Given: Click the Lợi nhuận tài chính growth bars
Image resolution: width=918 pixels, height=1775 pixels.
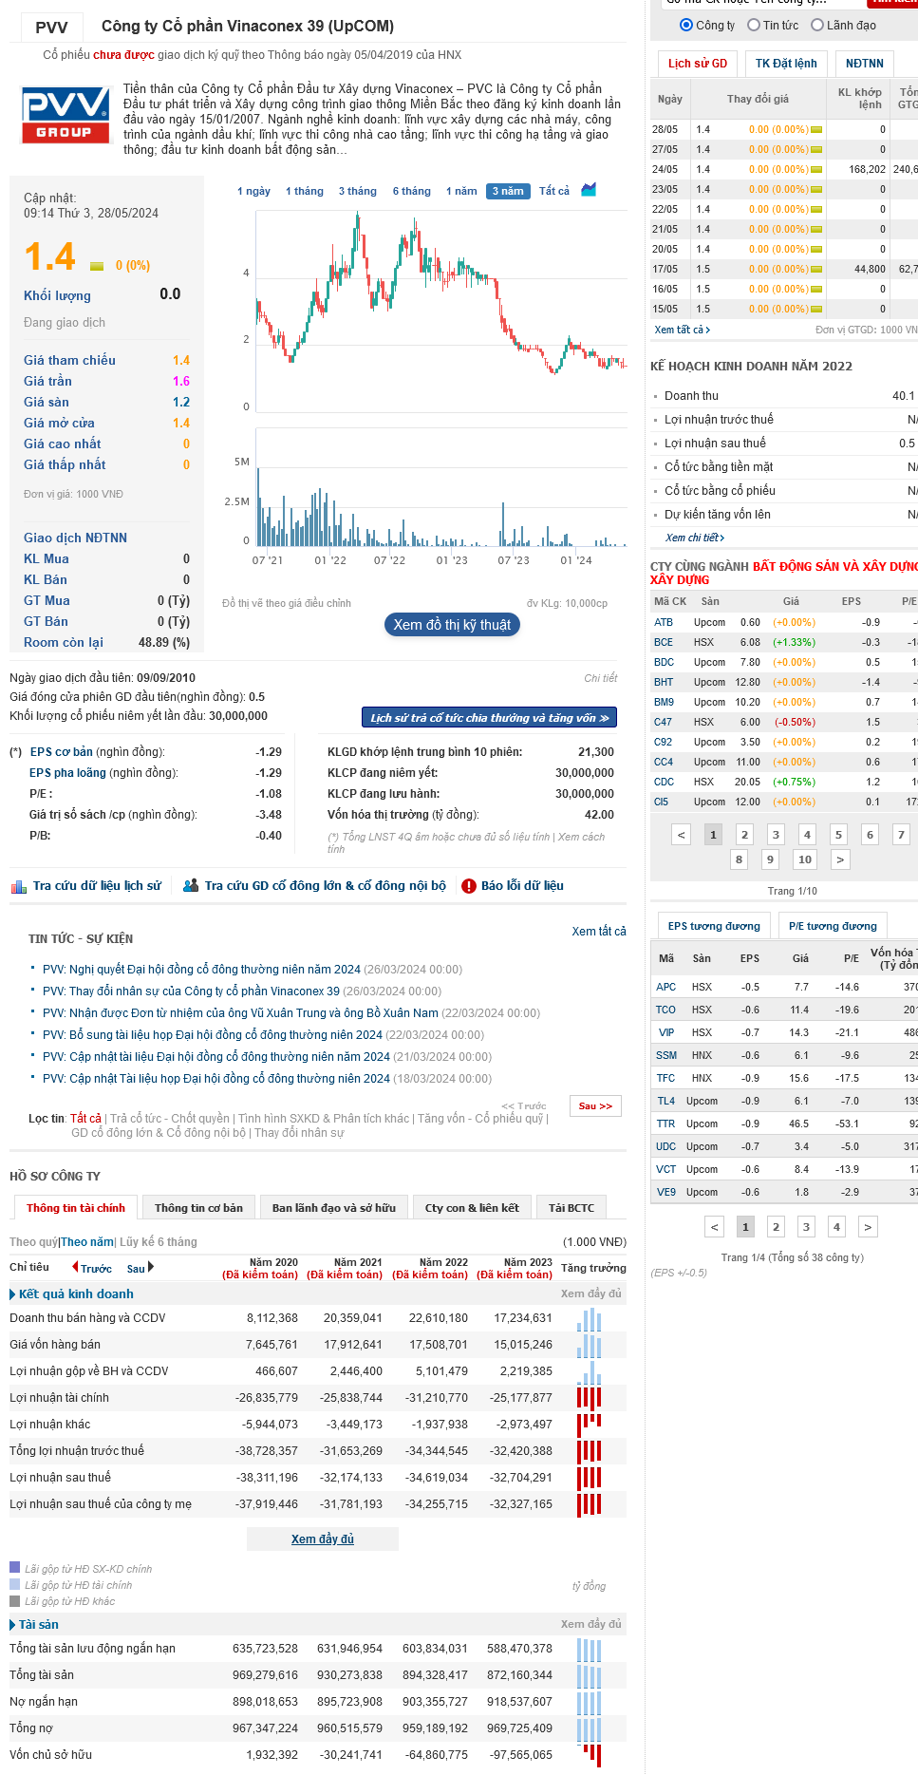Looking at the screenshot, I should [x=590, y=1398].
